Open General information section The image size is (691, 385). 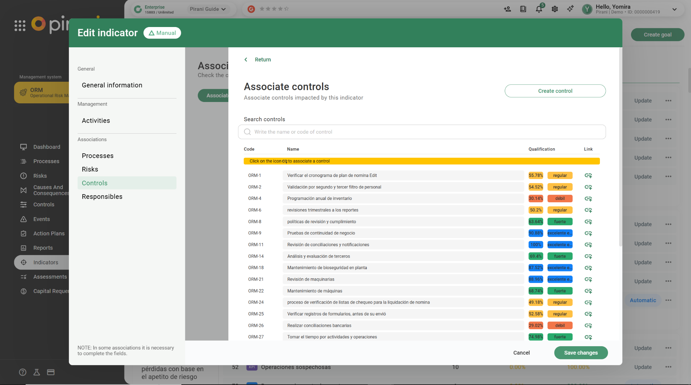(112, 85)
